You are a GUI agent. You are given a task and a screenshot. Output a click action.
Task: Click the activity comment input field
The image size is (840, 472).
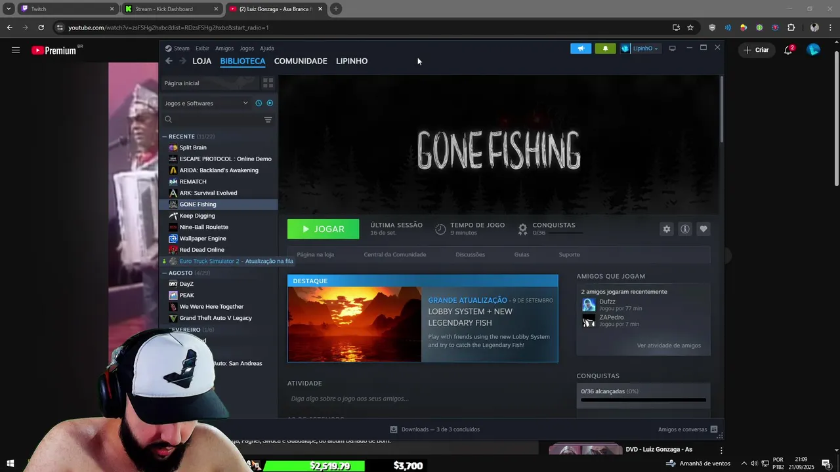coord(423,399)
